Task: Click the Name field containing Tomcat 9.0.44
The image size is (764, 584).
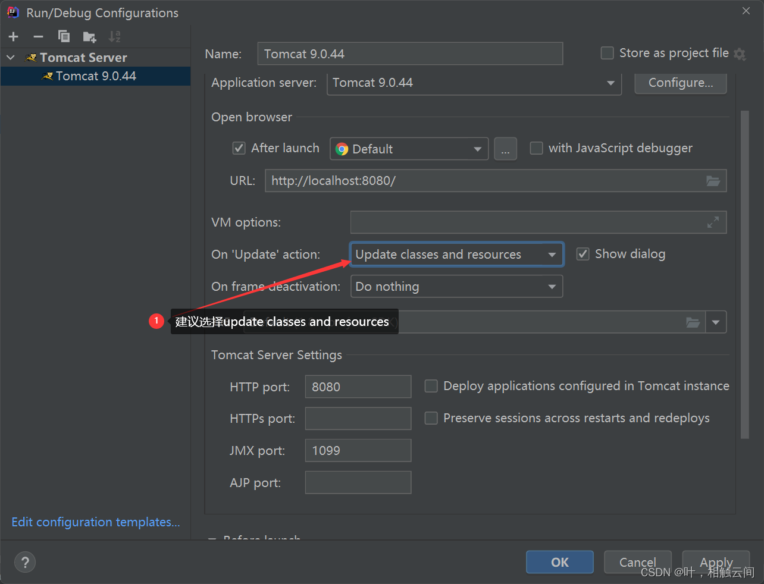Action: tap(411, 54)
